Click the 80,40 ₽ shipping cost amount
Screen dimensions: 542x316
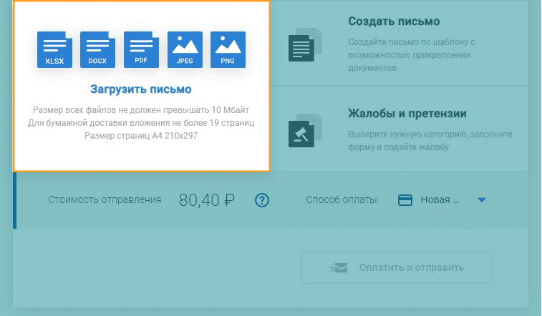pos(207,200)
